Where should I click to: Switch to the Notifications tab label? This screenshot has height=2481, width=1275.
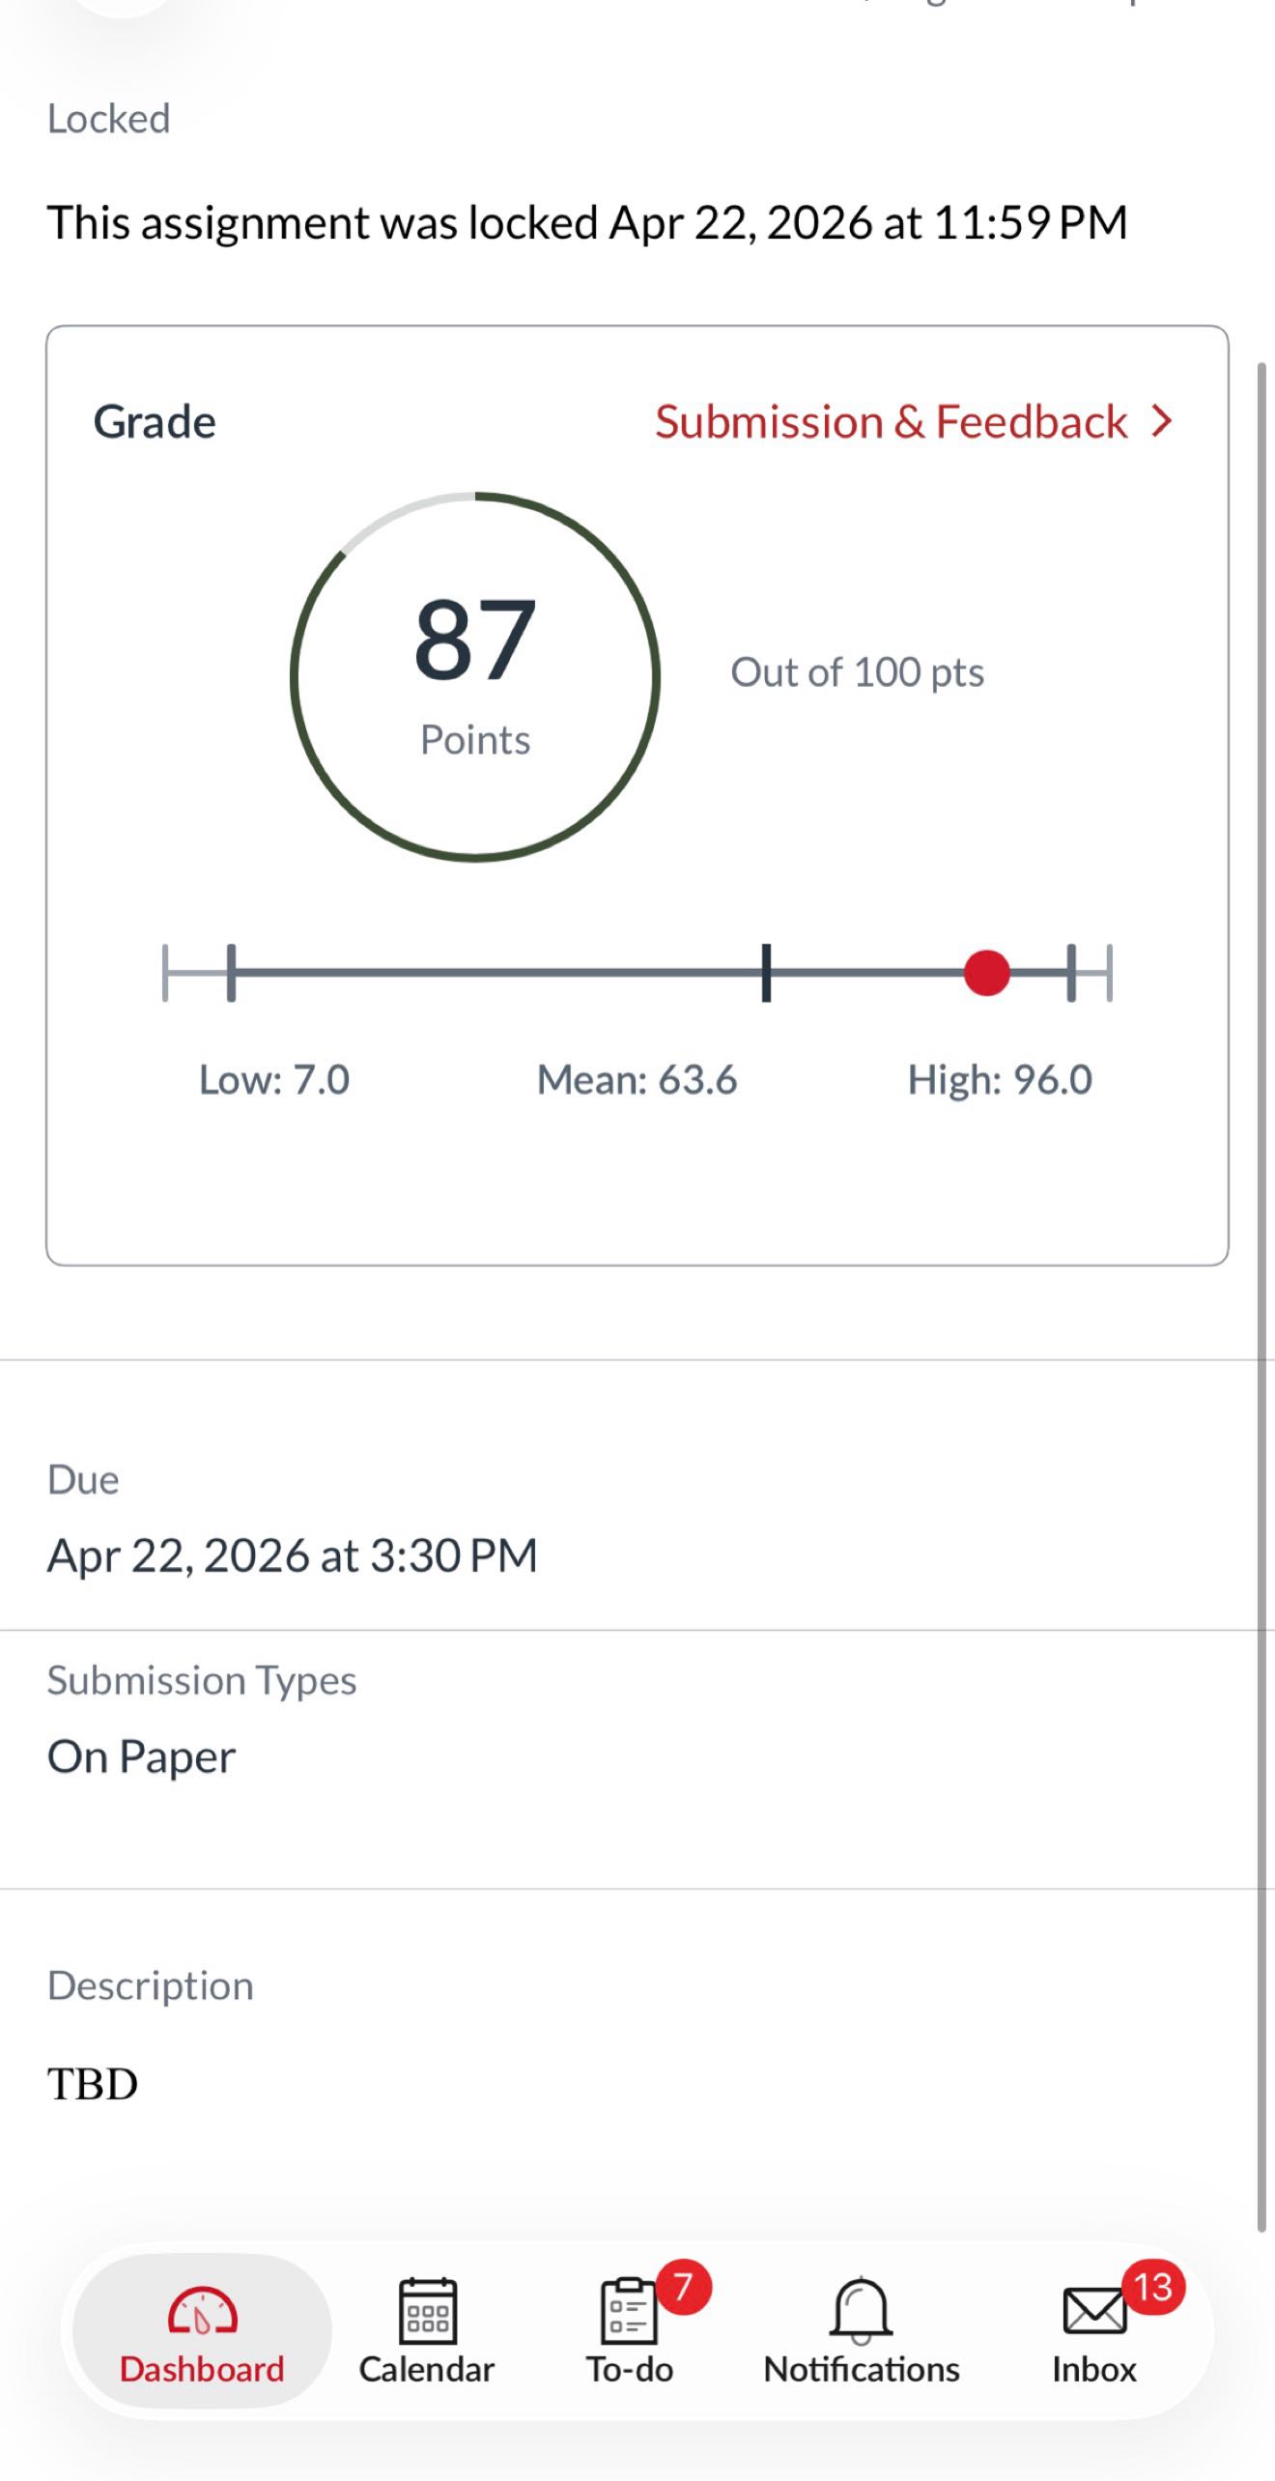(x=861, y=2370)
